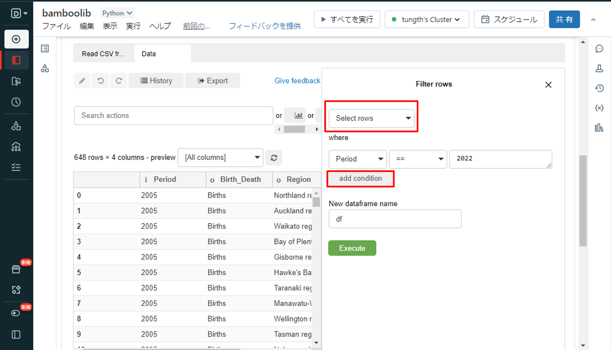611x350 pixels.
Task: Click the add condition button
Action: pos(361,178)
